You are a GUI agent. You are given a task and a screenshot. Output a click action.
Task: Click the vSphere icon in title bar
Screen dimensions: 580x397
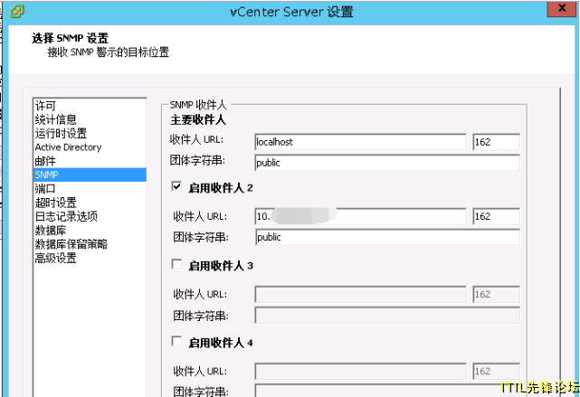click(x=17, y=11)
